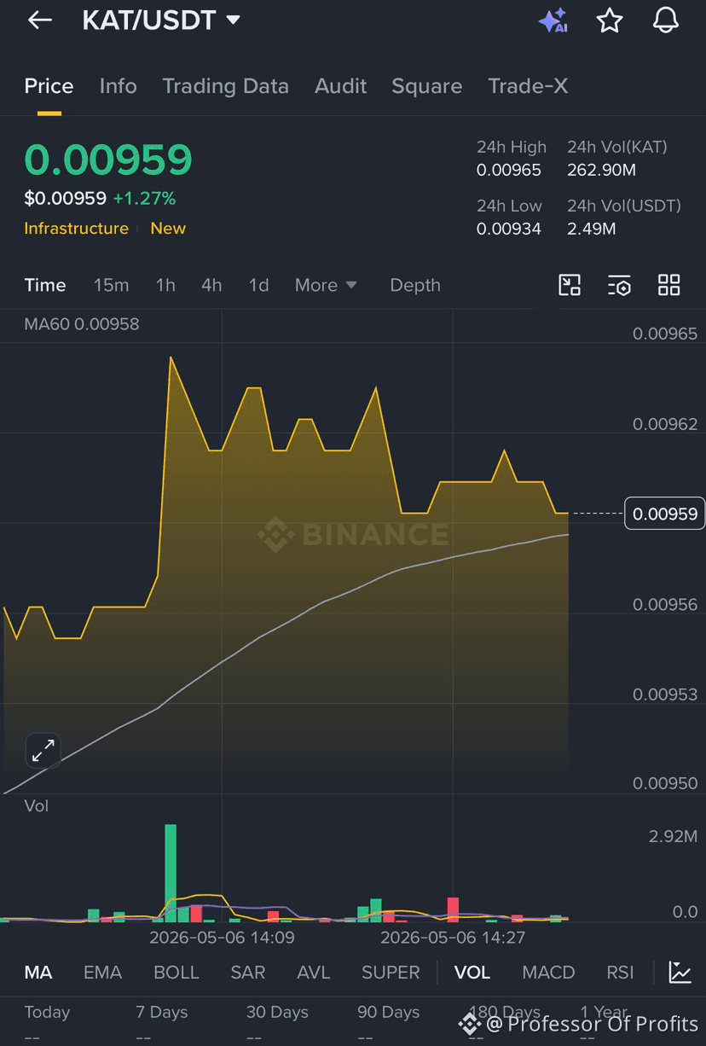Toggle the BOLL indicator
Viewport: 706px width, 1046px height.
(176, 973)
